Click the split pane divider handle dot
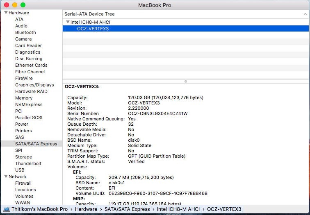Screen dimensions: 310x215 186,81
